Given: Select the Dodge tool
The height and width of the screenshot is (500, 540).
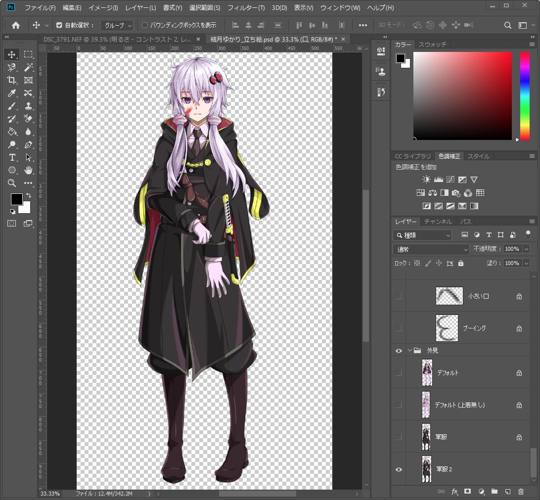Looking at the screenshot, I should point(11,144).
